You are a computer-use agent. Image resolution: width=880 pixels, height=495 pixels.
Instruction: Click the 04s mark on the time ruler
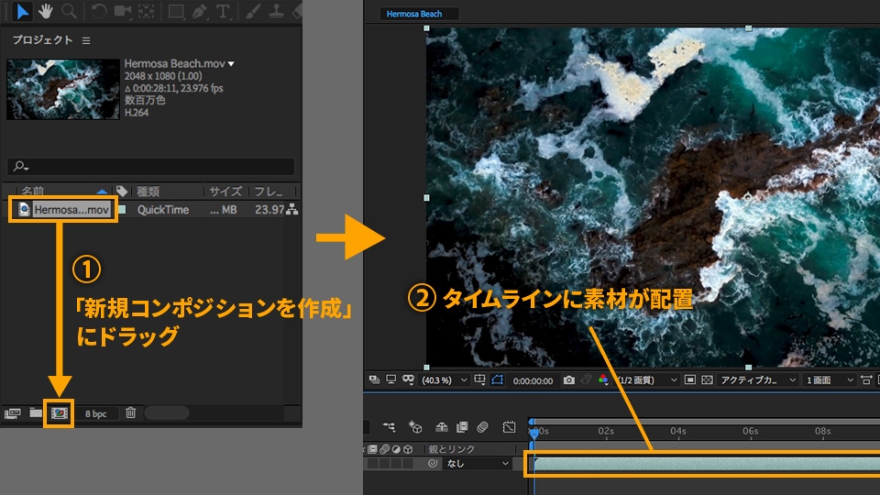(x=678, y=431)
